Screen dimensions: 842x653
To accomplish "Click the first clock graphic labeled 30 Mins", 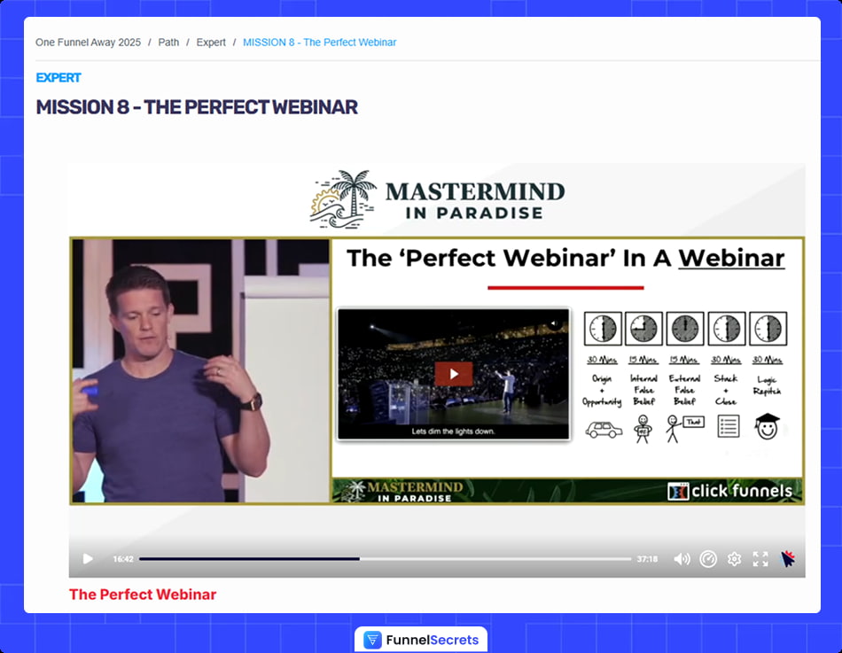I will [x=603, y=328].
